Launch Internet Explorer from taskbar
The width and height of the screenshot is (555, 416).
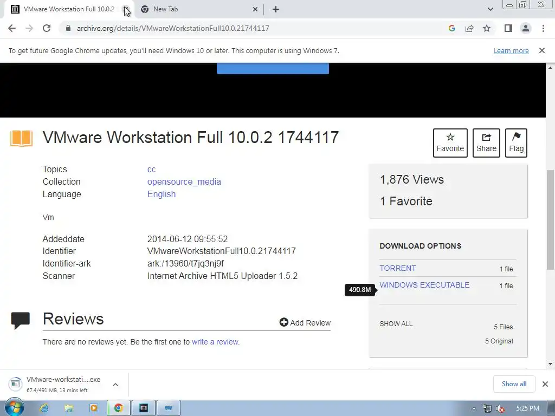[x=44, y=408]
